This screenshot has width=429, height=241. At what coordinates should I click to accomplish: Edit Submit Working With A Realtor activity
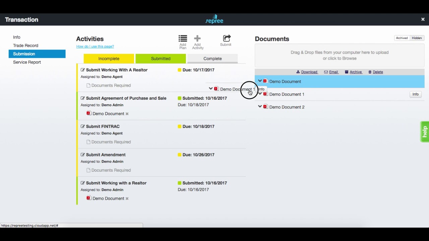(x=83, y=70)
